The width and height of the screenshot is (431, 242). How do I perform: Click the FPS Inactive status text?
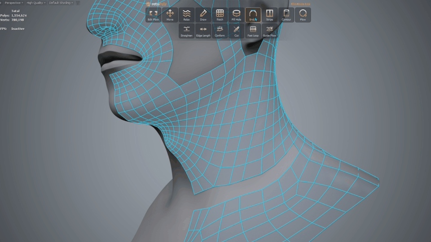click(x=18, y=29)
